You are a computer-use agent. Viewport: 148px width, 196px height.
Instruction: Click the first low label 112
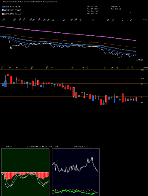[x=2, y=67]
